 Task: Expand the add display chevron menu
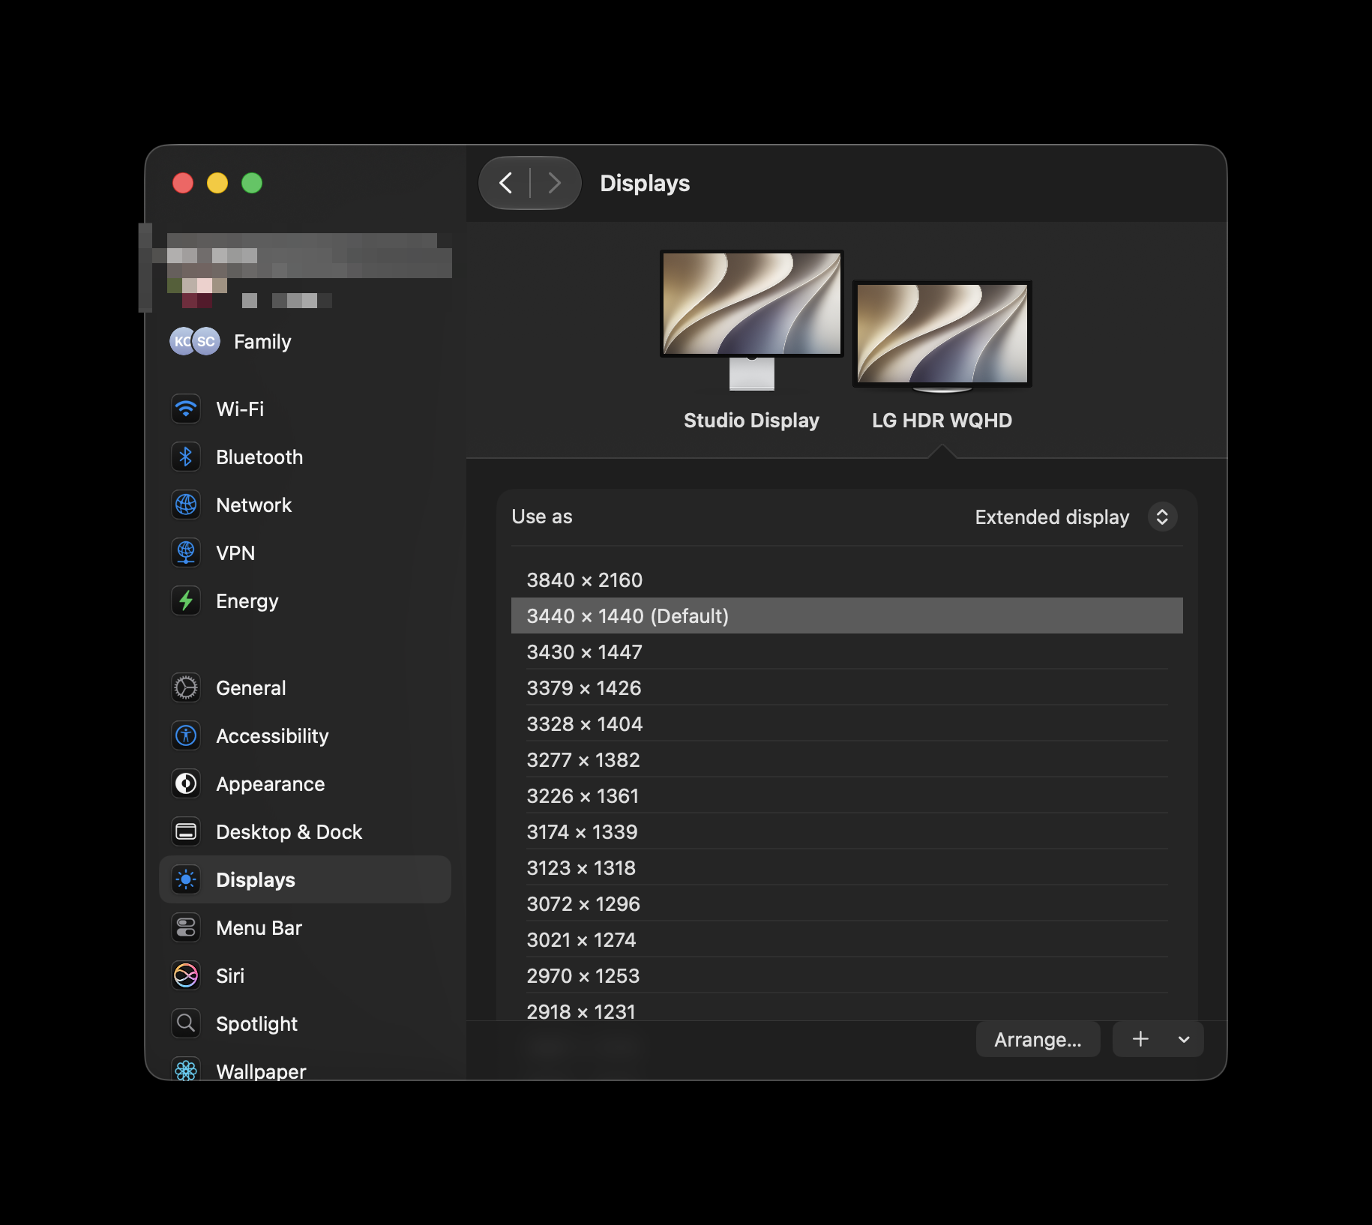[x=1184, y=1039]
